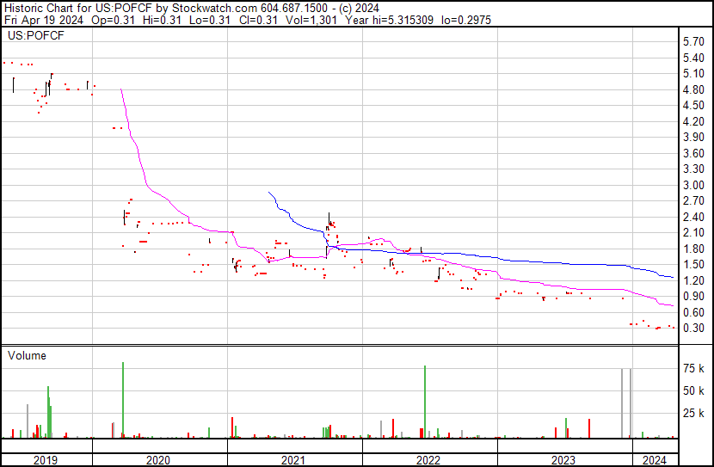Click the 50 k volume axis label
The width and height of the screenshot is (714, 467).
[x=694, y=390]
